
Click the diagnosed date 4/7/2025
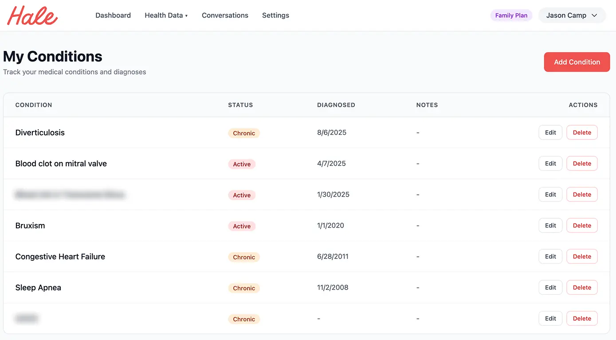(x=331, y=163)
